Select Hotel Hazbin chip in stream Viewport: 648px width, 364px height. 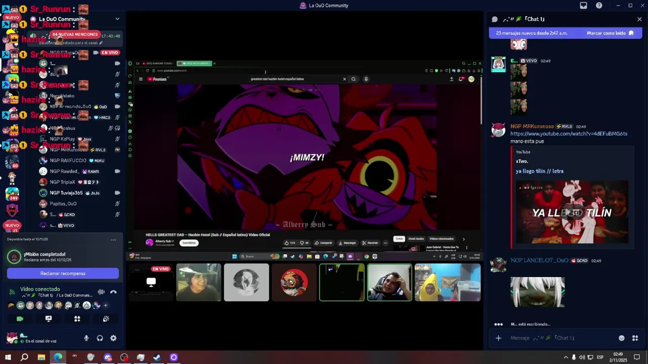coord(416,239)
